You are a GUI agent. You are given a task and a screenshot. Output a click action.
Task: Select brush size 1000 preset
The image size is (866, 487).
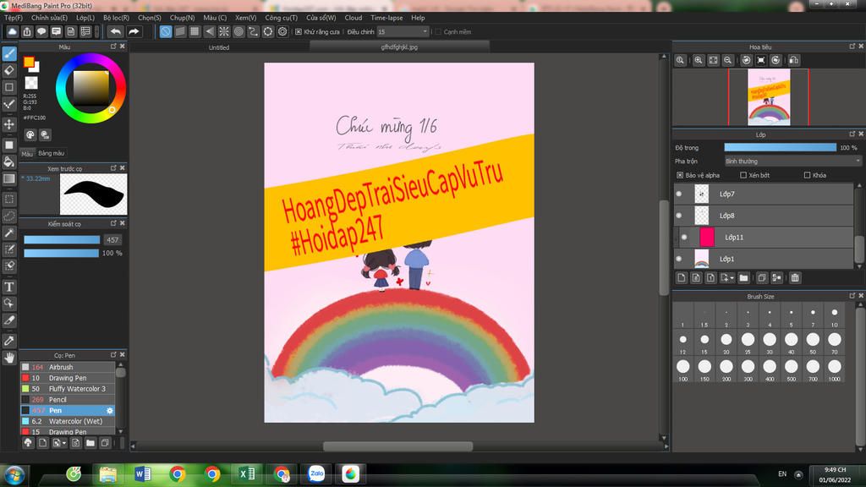(835, 369)
